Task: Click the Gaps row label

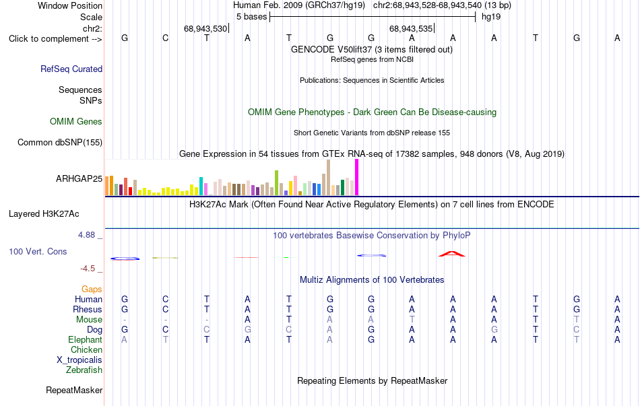Action: [x=92, y=290]
